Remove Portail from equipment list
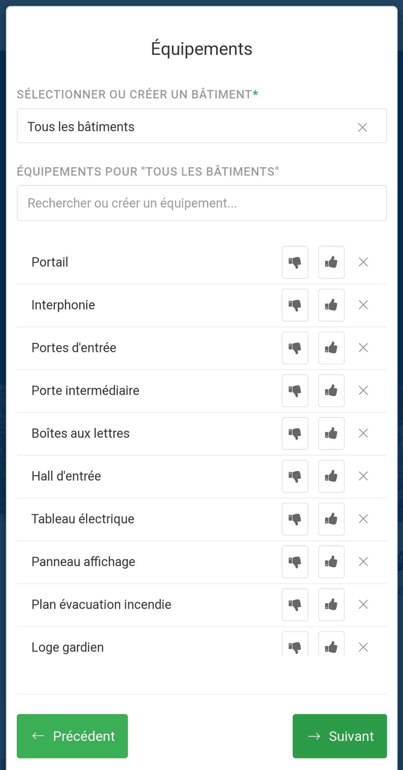Image resolution: width=403 pixels, height=770 pixels. tap(363, 262)
